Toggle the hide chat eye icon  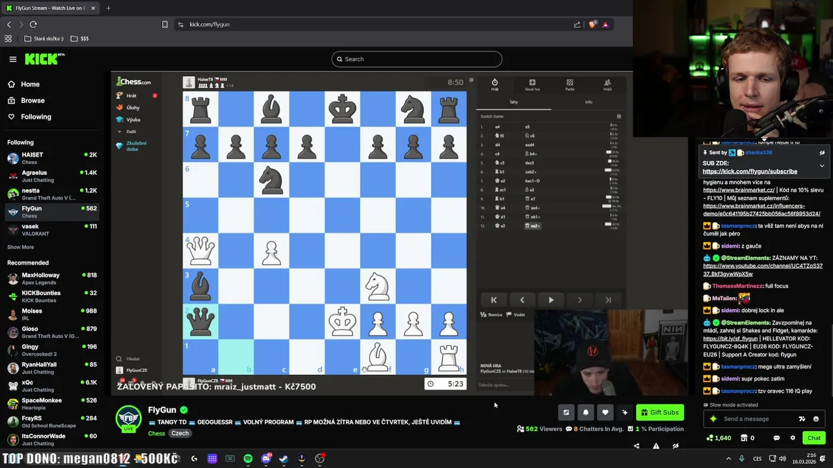point(676,446)
